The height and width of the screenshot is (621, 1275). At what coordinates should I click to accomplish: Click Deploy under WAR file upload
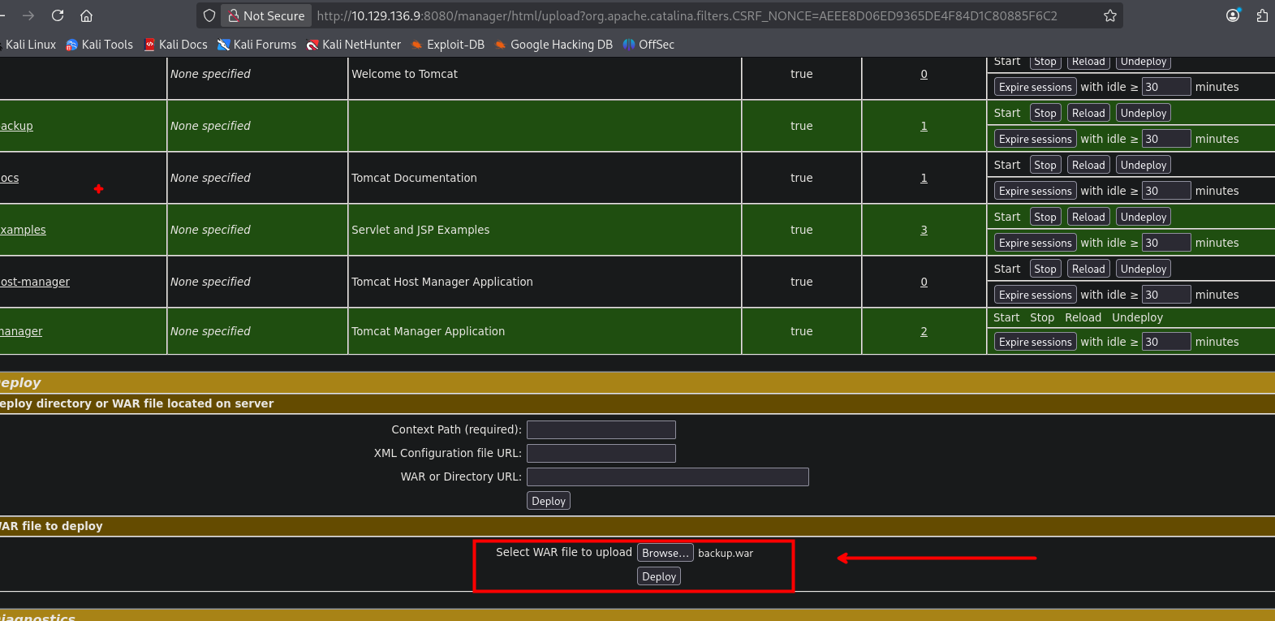[659, 576]
